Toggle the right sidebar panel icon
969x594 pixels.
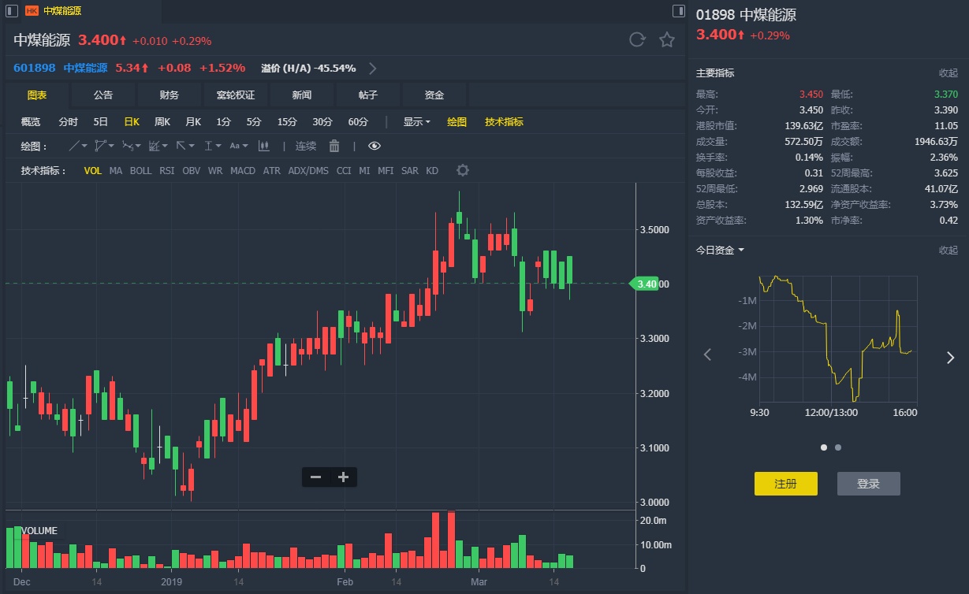coord(679,10)
